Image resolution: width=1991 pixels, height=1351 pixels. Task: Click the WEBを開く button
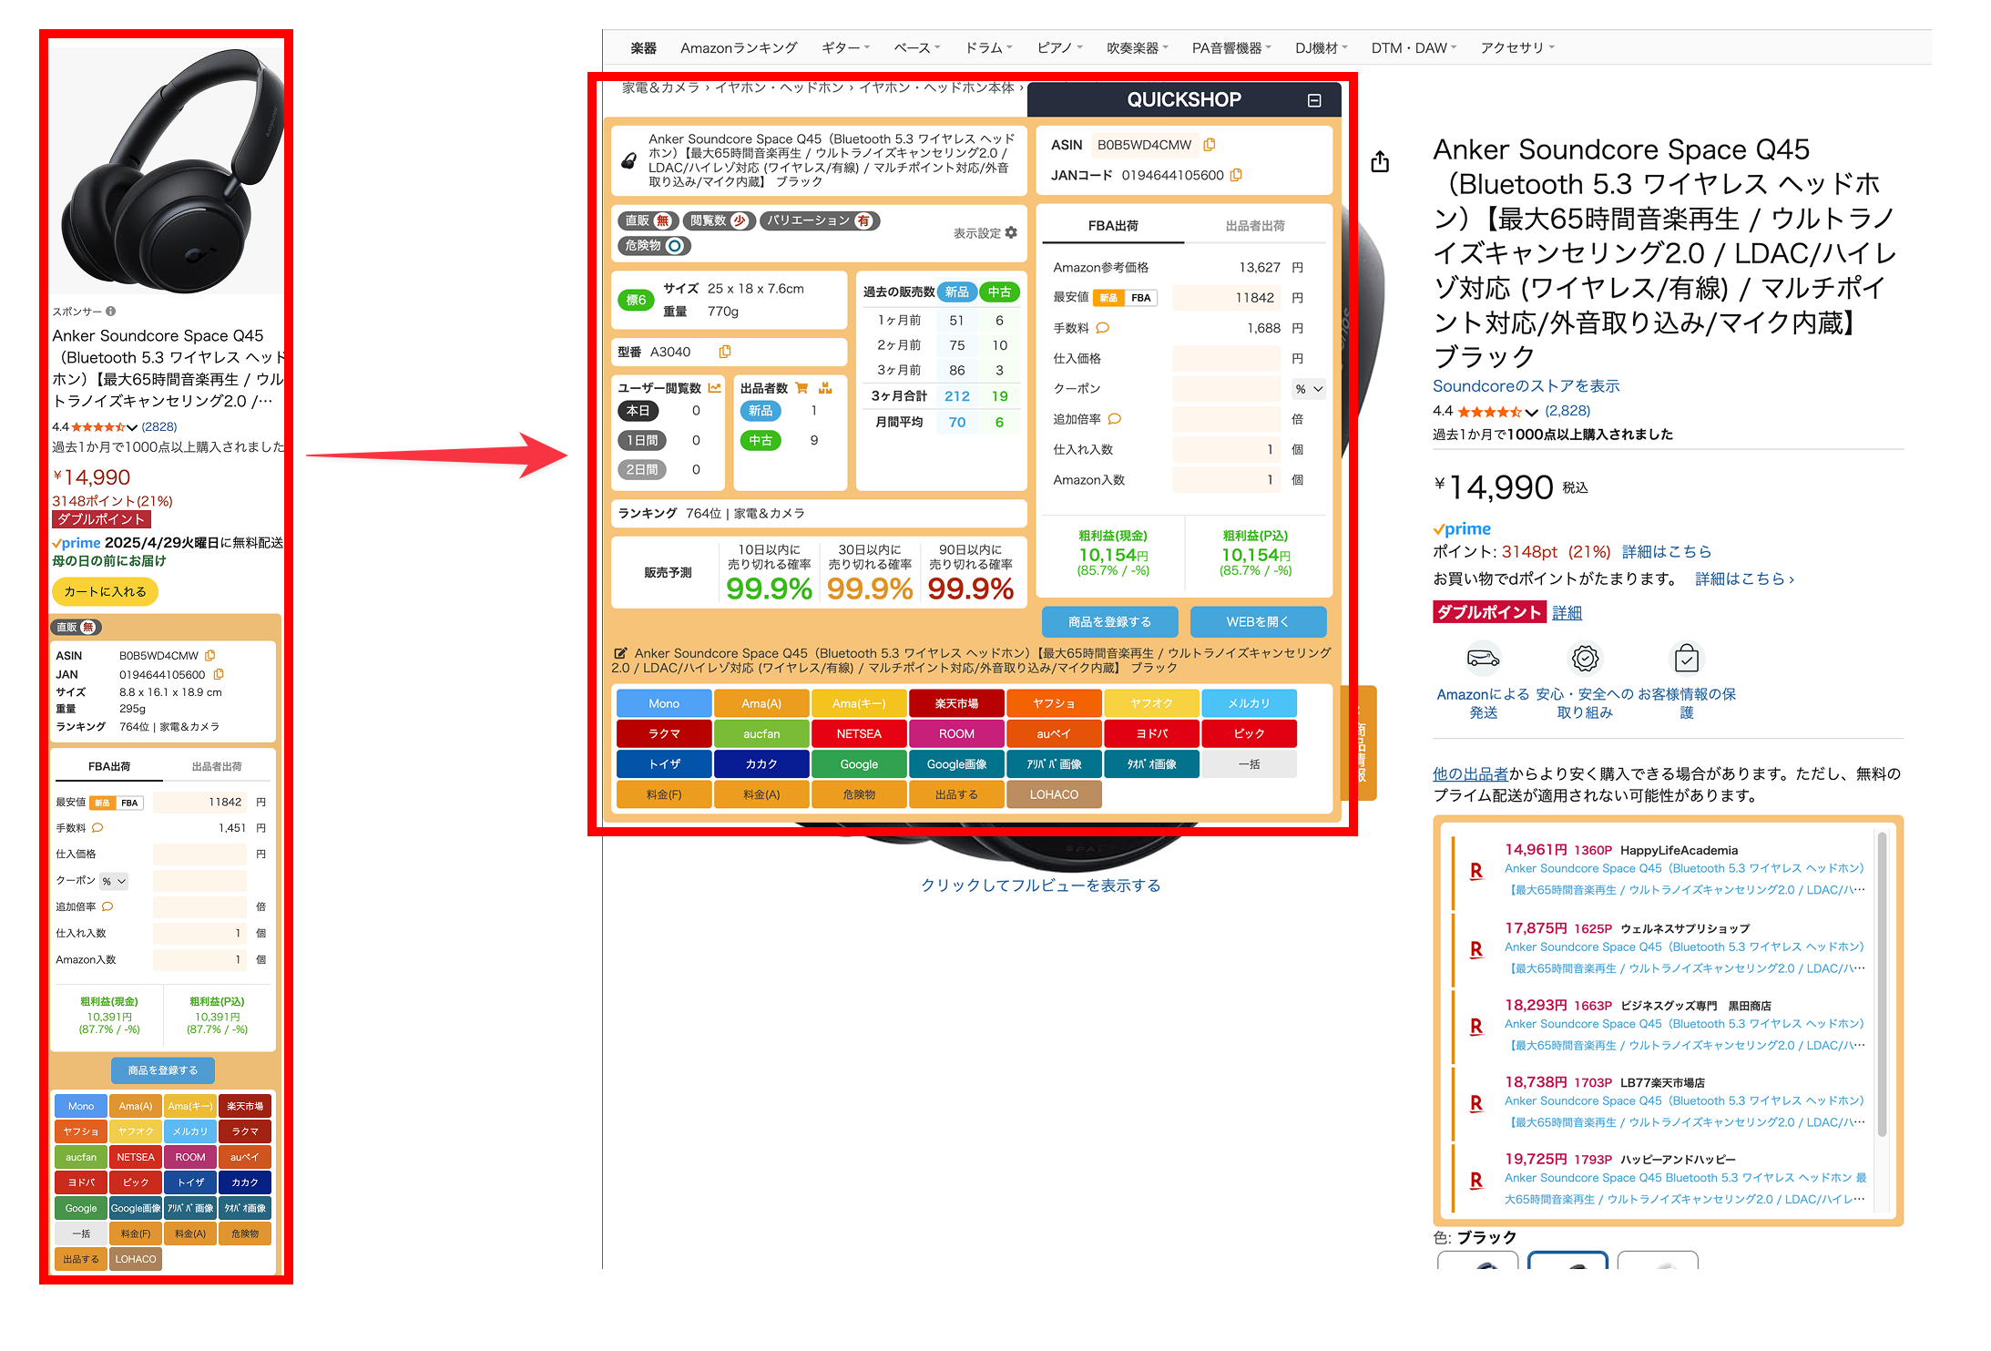point(1258,622)
